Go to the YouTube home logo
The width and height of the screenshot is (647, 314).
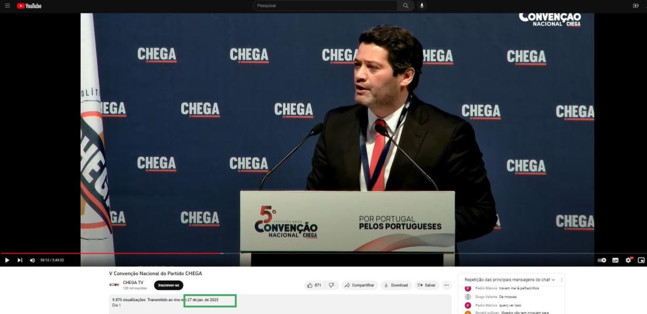click(29, 6)
